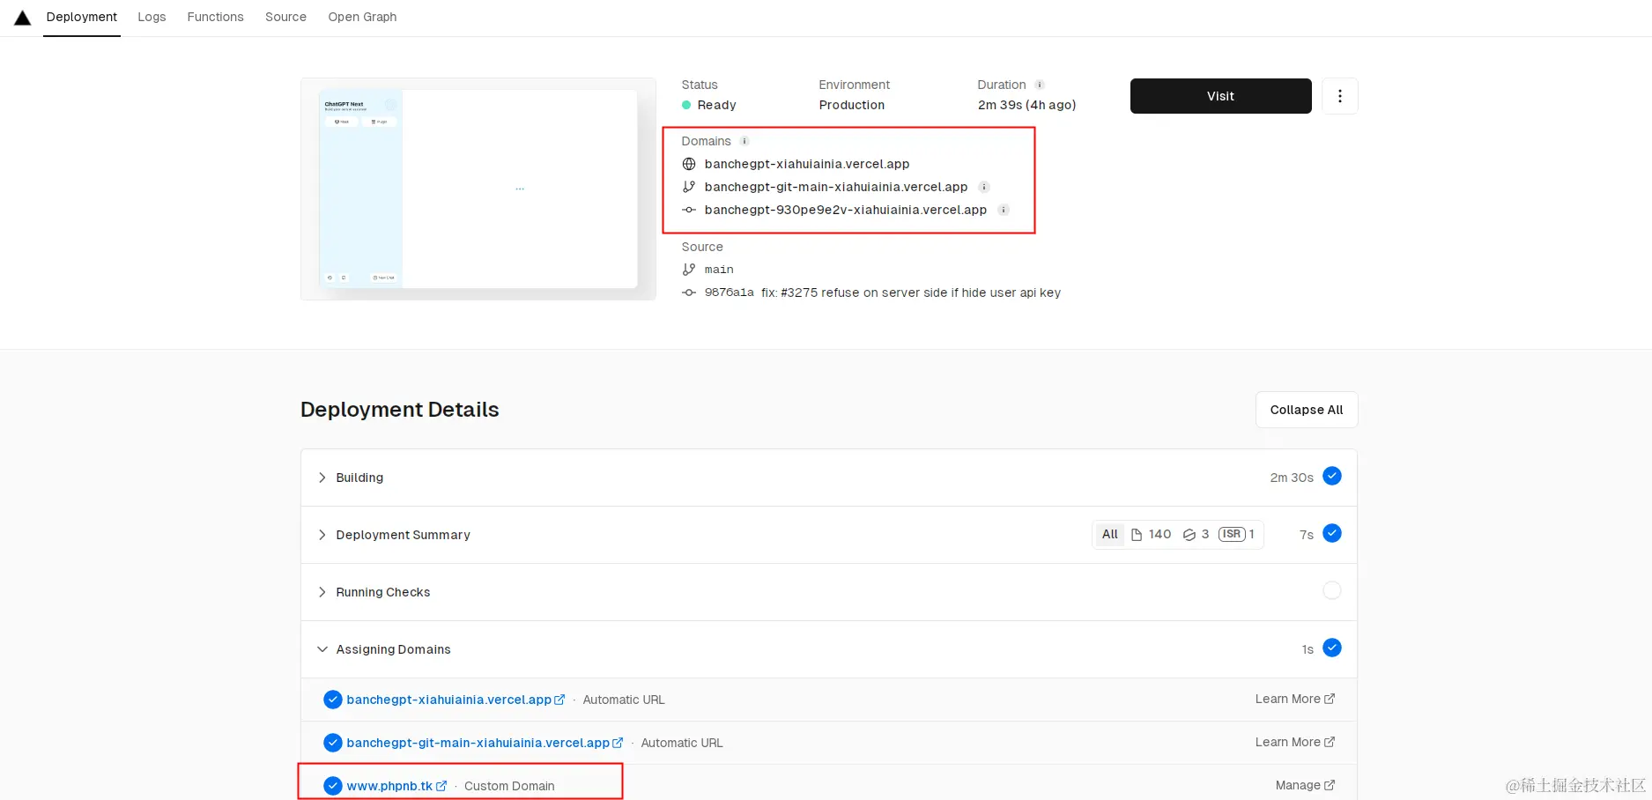Click info icon after the git-main domain
Image resolution: width=1652 pixels, height=800 pixels.
point(984,187)
